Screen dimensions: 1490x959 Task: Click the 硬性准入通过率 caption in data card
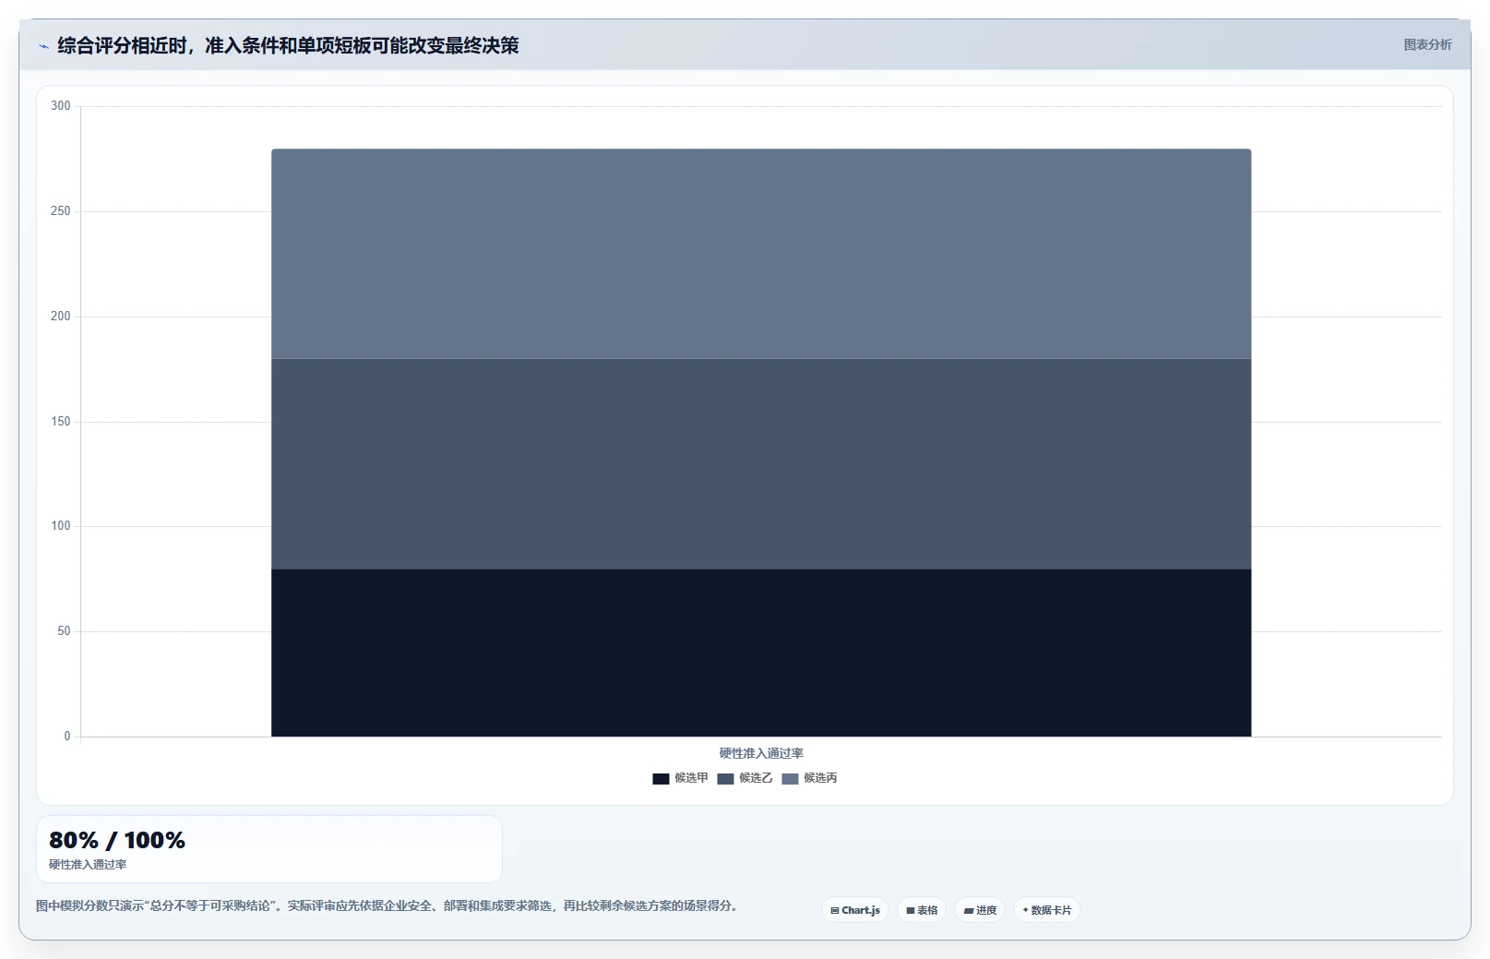click(88, 865)
